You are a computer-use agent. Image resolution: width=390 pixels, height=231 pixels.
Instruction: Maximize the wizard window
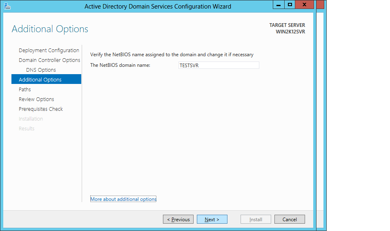point(290,4)
